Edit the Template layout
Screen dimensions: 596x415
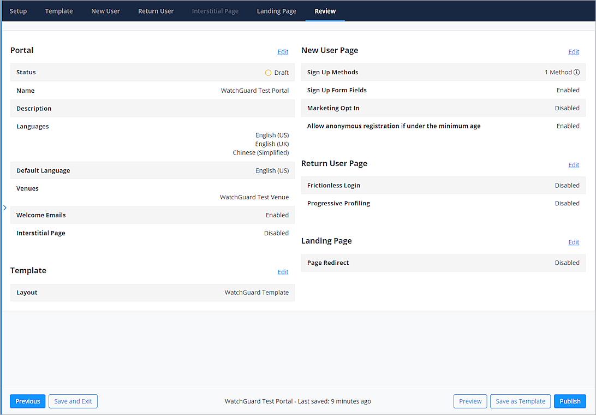(283, 271)
